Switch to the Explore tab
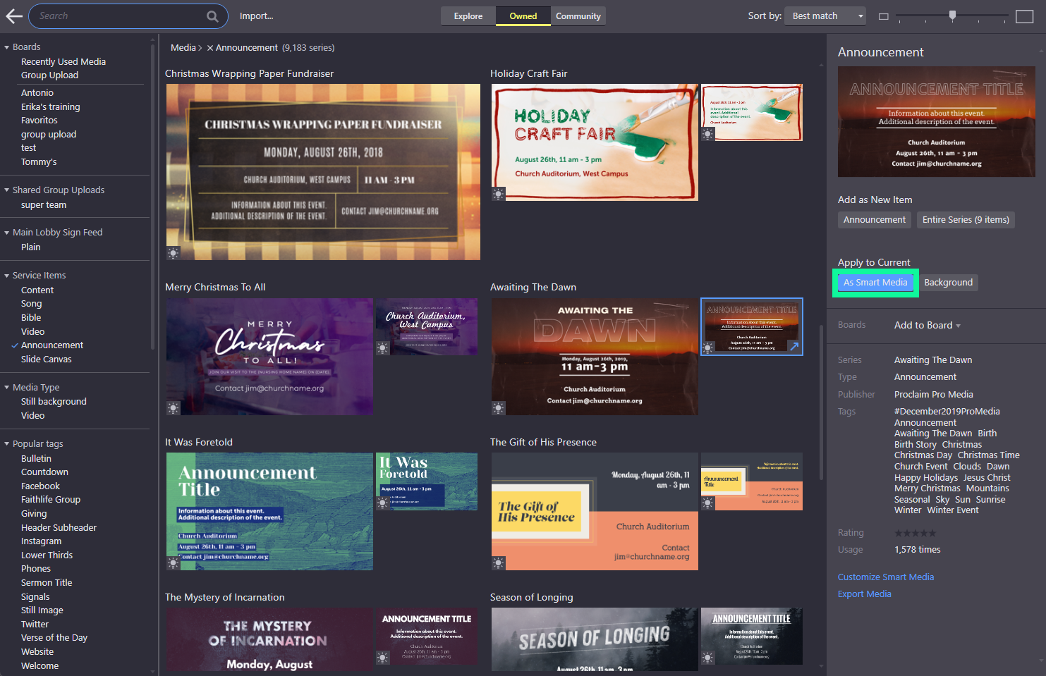 468,16
